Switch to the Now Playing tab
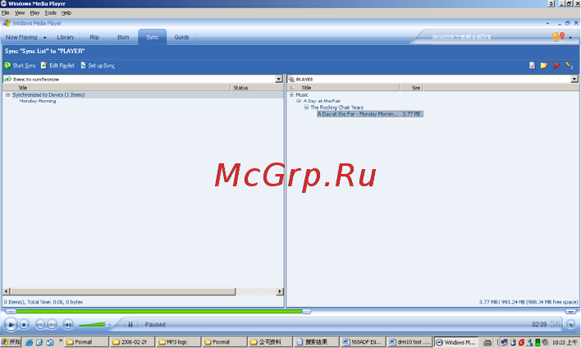Image resolution: width=581 pixels, height=348 pixels. [21, 37]
